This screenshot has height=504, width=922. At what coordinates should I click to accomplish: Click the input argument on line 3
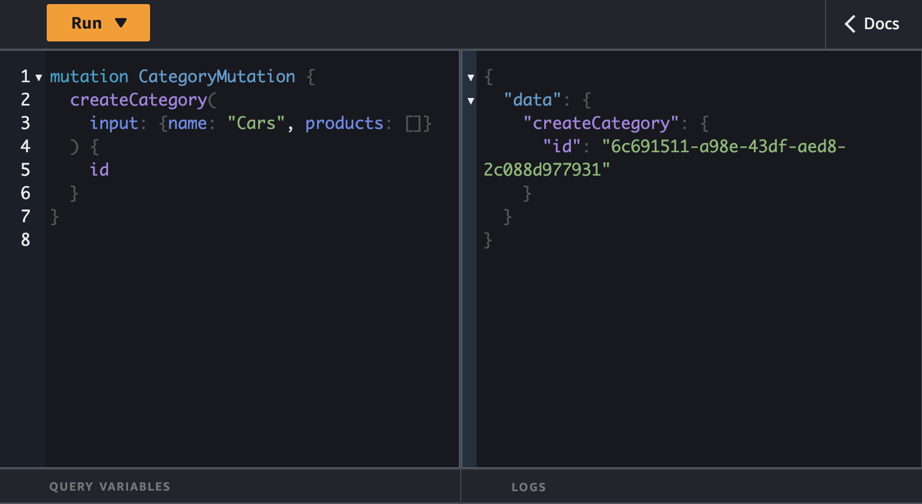click(x=114, y=123)
